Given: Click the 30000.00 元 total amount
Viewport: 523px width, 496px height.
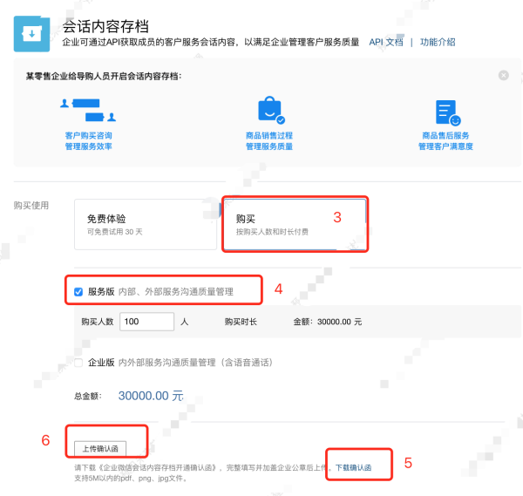Looking at the screenshot, I should (x=151, y=395).
